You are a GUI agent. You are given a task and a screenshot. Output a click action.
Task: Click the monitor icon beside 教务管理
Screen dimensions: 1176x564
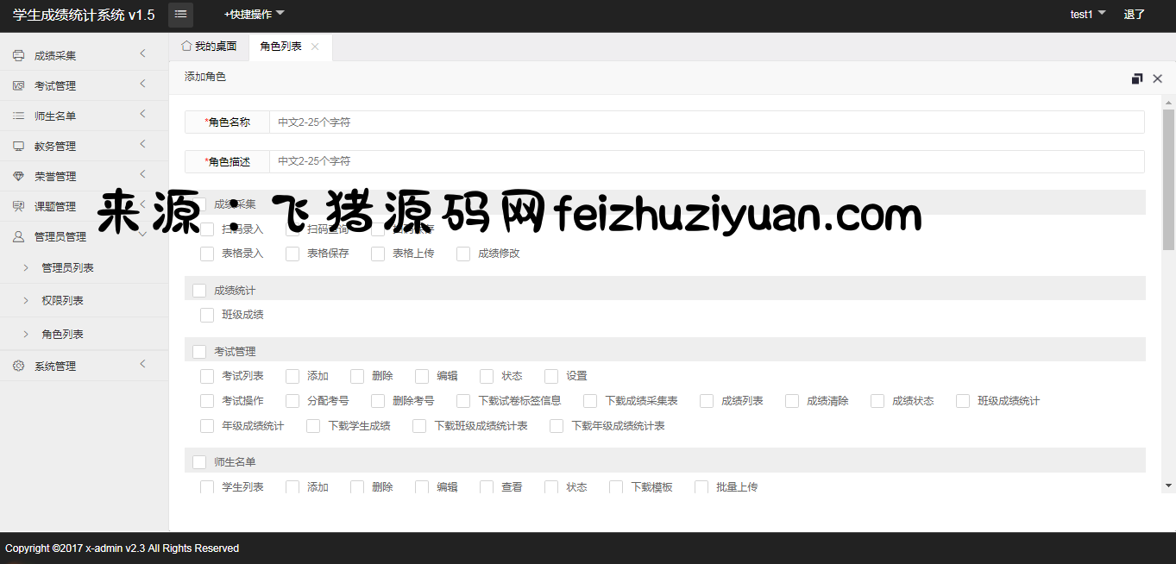click(18, 146)
